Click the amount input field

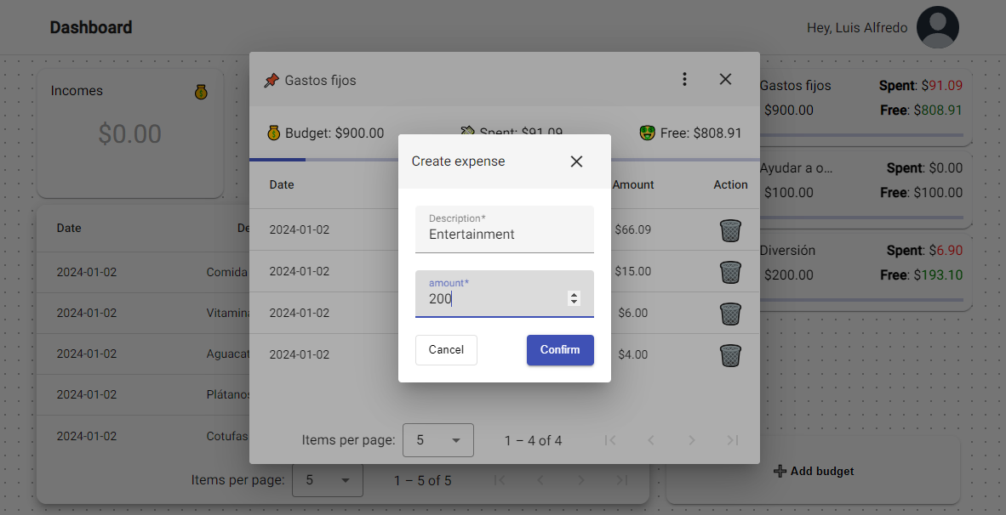505,294
